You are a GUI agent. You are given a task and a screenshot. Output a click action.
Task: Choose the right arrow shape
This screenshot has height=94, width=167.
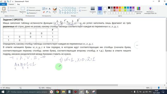70,10
